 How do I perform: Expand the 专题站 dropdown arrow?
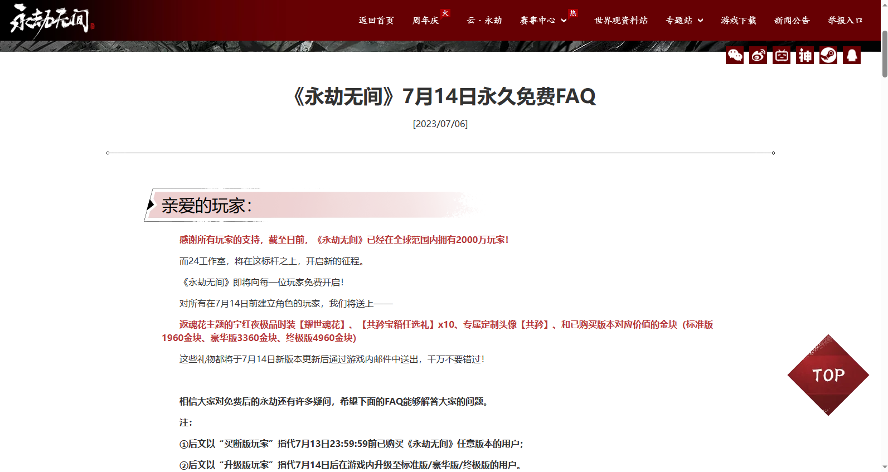tap(700, 21)
